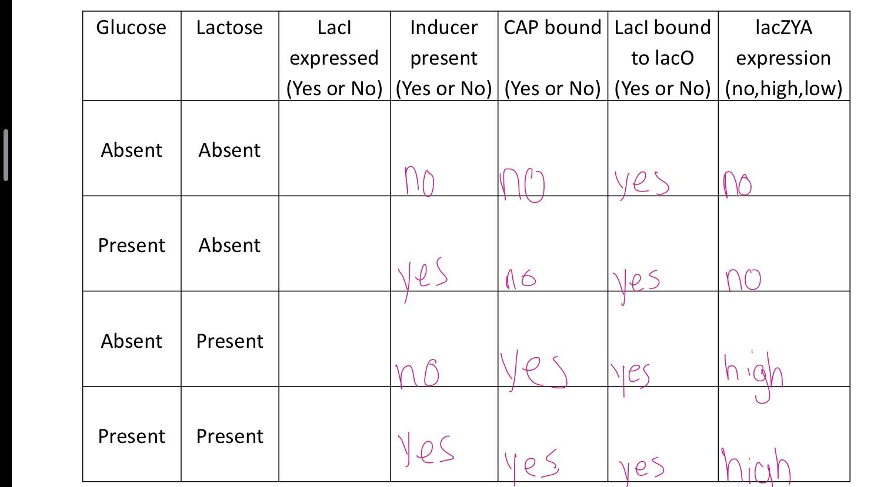894x487 pixels.
Task: Click the LacI expressed header cell
Action: pos(335,56)
